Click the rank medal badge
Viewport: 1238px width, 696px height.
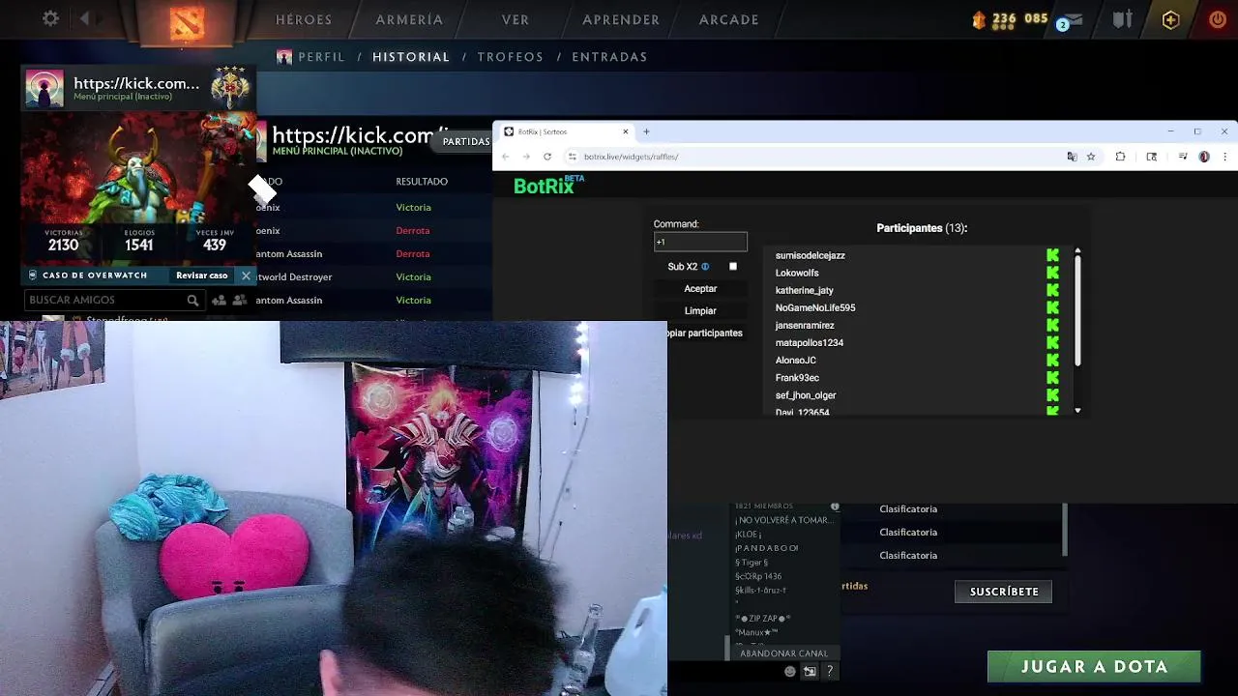click(230, 88)
